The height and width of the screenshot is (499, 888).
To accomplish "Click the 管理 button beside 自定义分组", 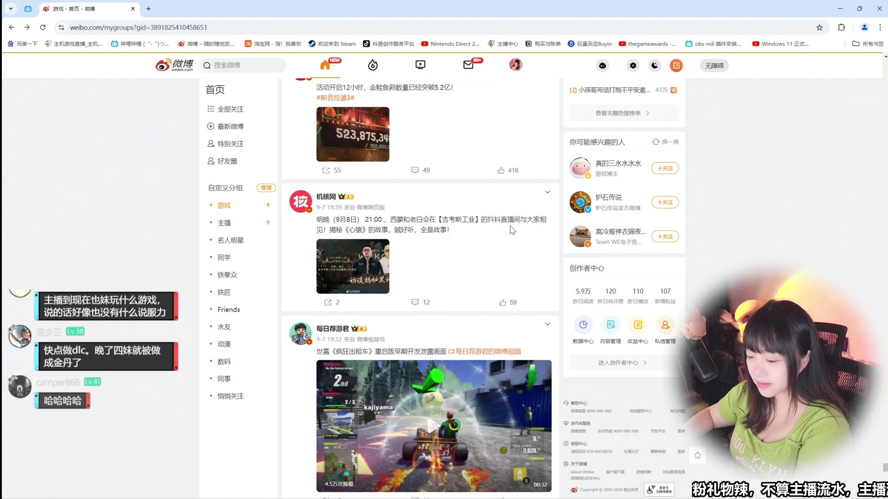I will coord(266,188).
